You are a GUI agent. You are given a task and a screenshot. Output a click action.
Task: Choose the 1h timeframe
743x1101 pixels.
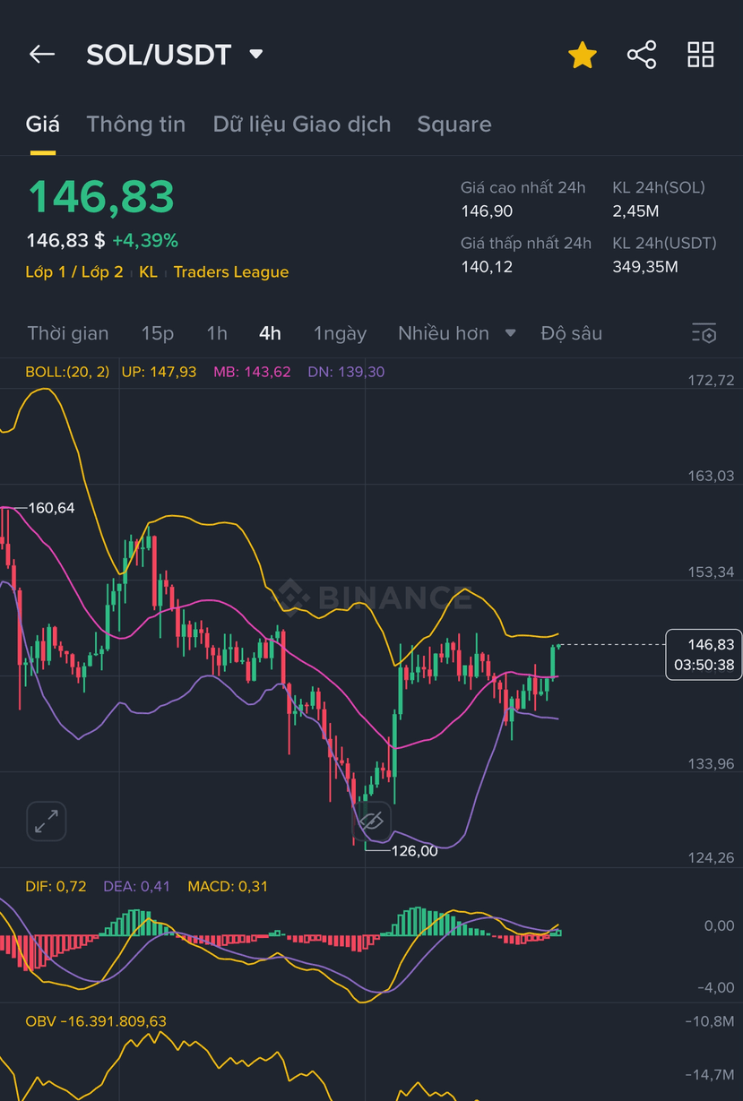pos(217,333)
